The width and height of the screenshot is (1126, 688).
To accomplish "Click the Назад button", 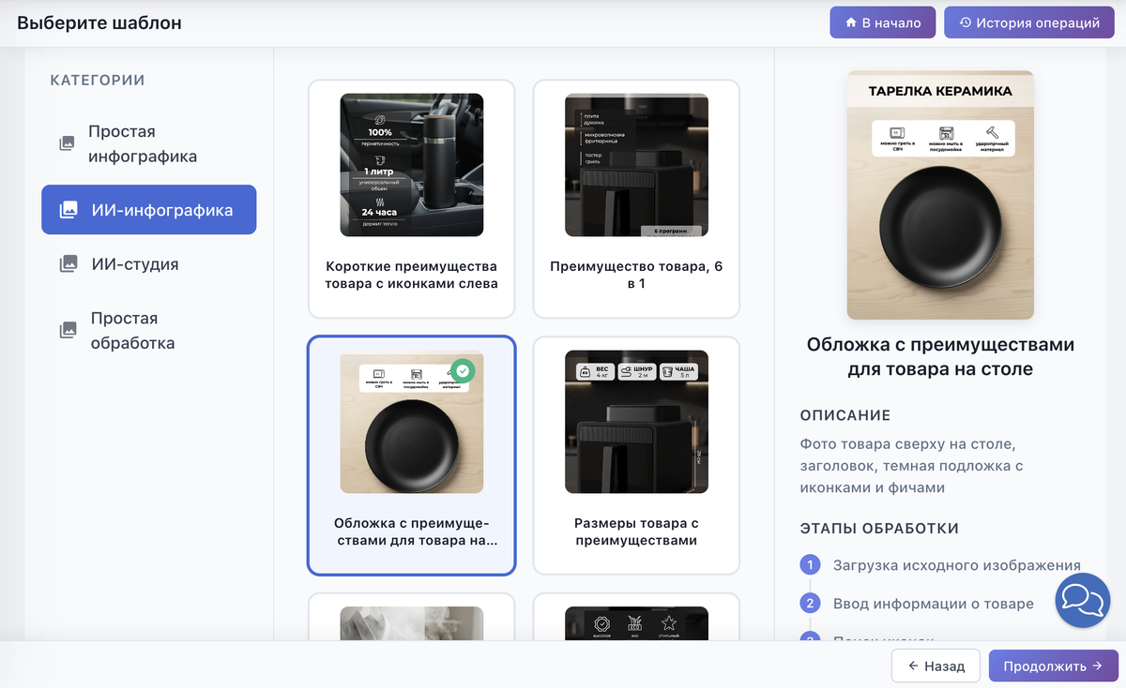I will (936, 666).
